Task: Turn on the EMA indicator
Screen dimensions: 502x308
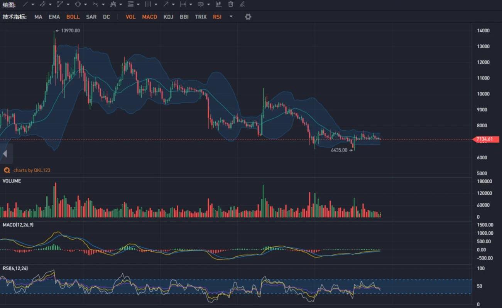Action: pos(54,17)
